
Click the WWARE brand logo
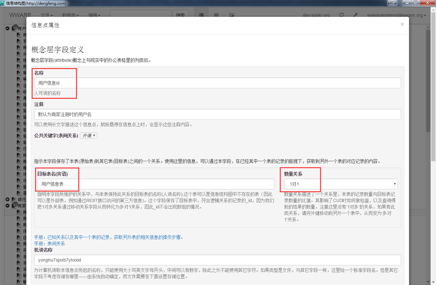(x=20, y=15)
